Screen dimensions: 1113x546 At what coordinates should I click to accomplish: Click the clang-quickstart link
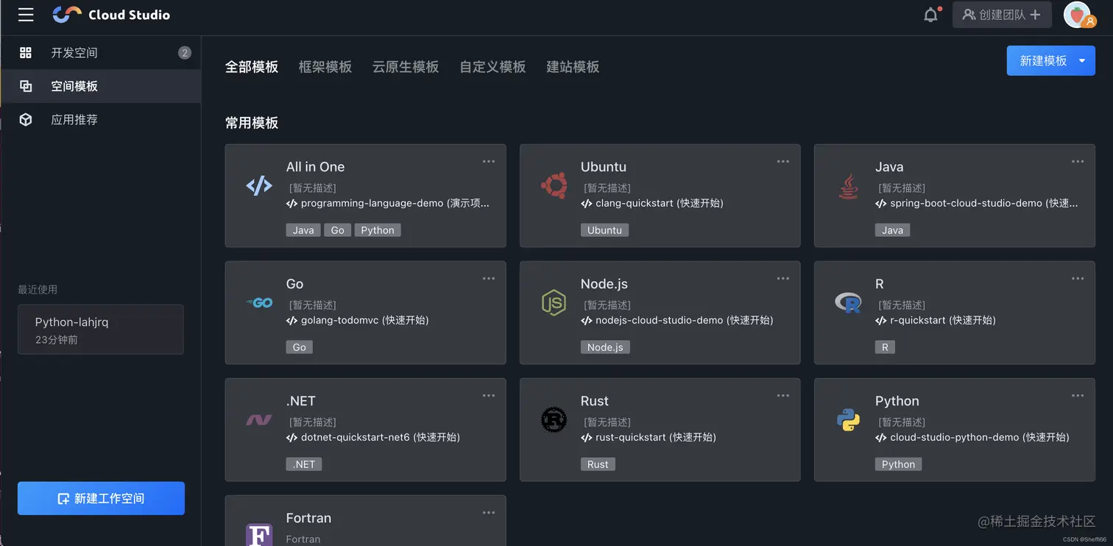click(x=652, y=203)
